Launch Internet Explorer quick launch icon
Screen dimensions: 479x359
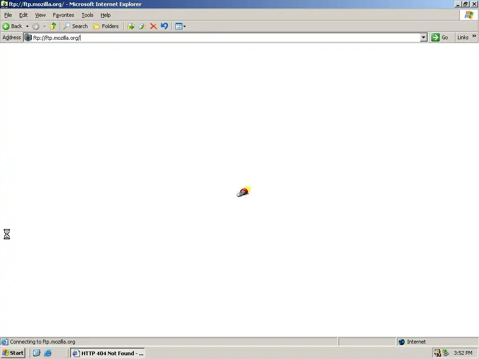[x=48, y=353]
